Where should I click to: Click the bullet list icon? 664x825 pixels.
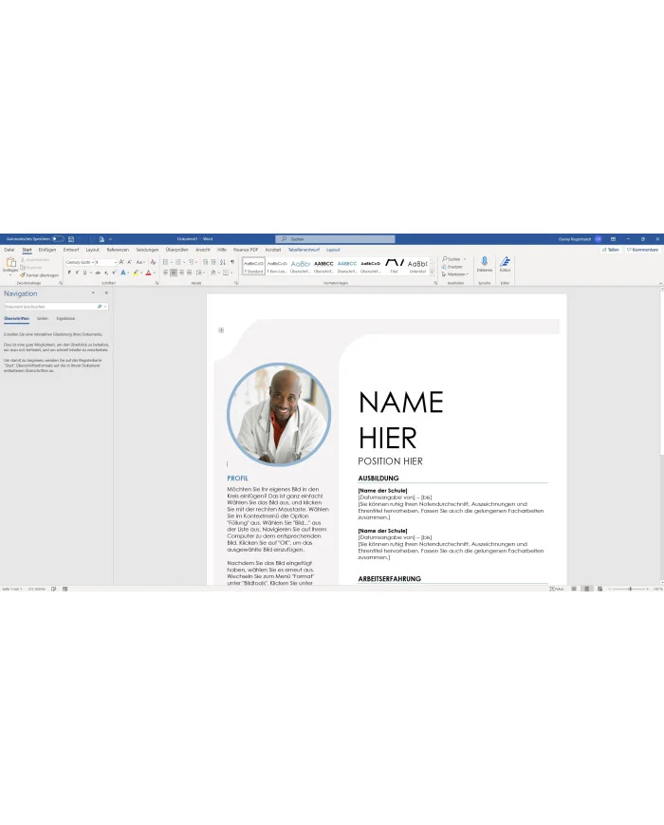tap(166, 262)
